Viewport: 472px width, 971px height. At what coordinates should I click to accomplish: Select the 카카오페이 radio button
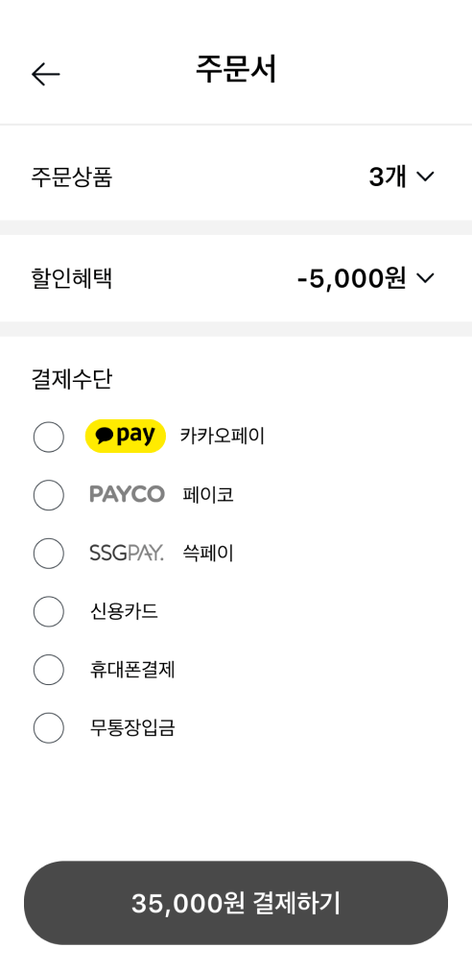tap(48, 437)
